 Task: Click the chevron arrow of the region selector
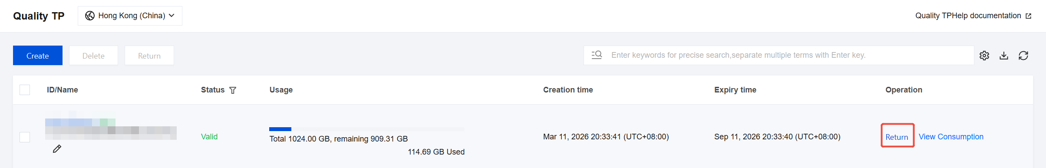click(172, 16)
